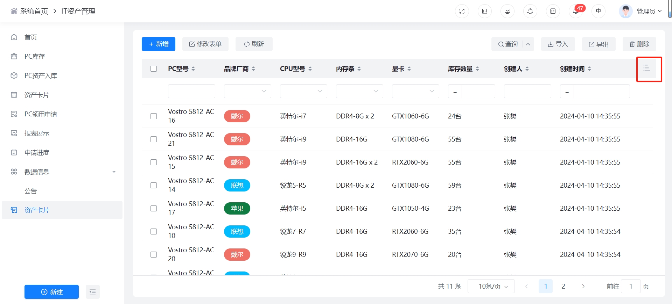Screen dimensions: 672x304
Task: Open the 10条/页 page size dropdown
Action: (x=491, y=286)
